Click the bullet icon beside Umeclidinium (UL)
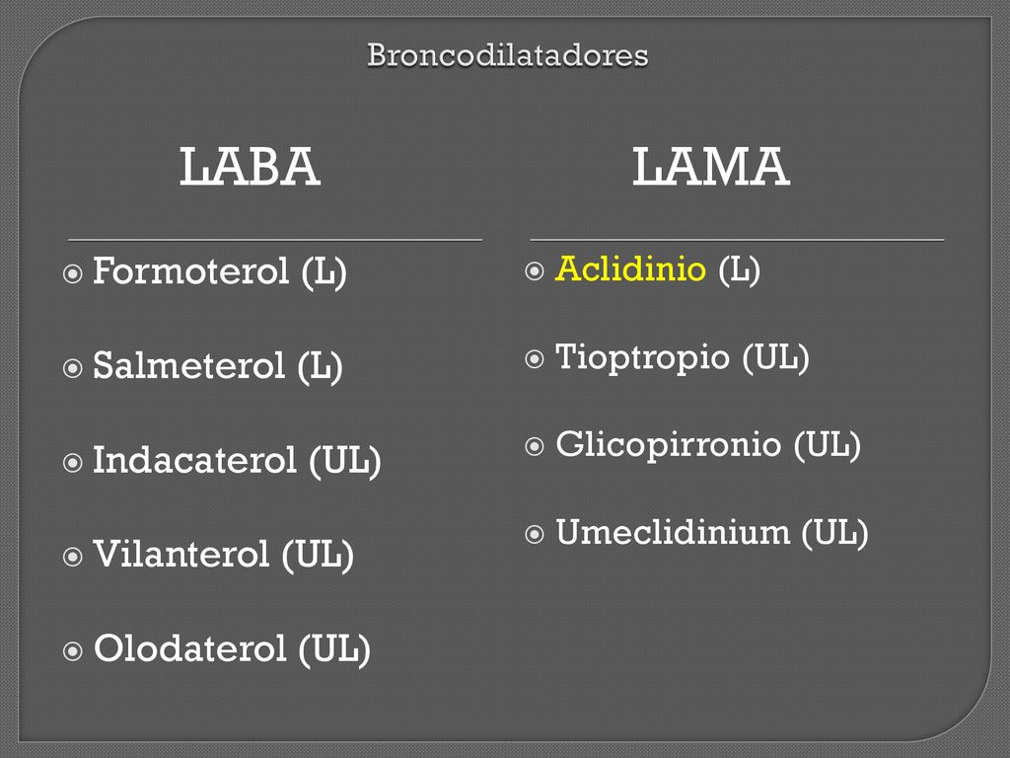 click(535, 534)
